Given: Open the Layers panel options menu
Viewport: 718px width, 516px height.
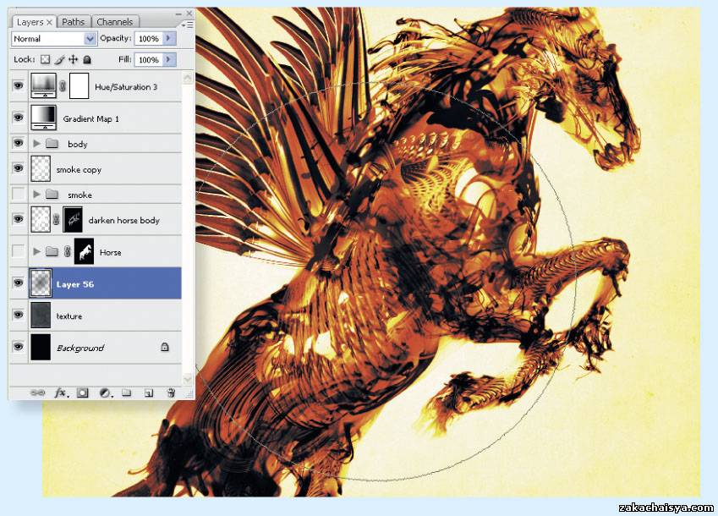Looking at the screenshot, I should [188, 25].
